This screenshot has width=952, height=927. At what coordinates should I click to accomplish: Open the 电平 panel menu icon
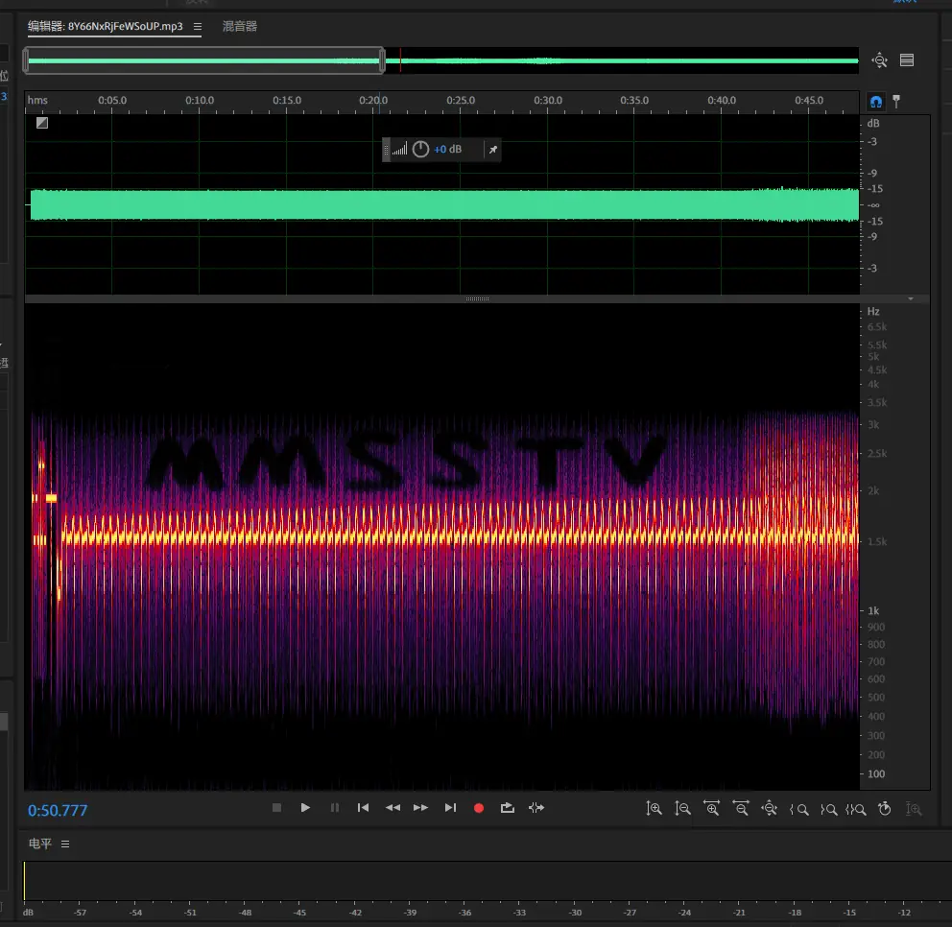[x=65, y=844]
